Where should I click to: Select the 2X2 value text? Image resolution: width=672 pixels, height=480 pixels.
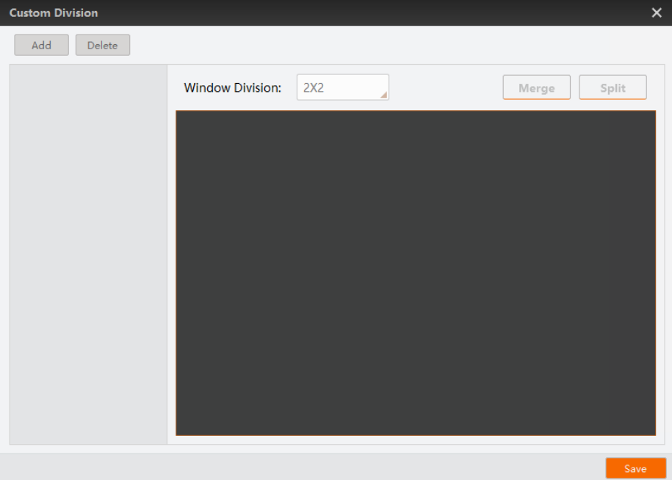(x=314, y=88)
